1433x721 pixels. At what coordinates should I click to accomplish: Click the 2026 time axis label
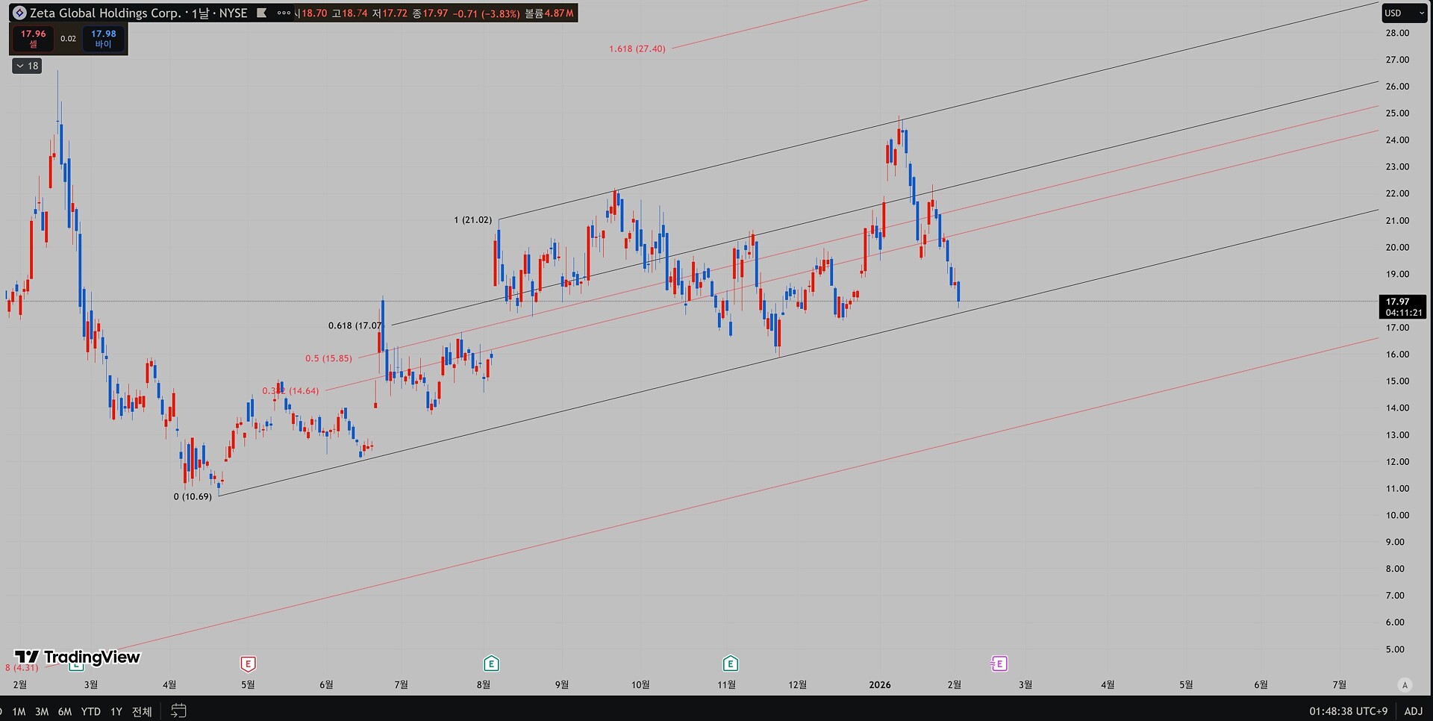point(880,684)
